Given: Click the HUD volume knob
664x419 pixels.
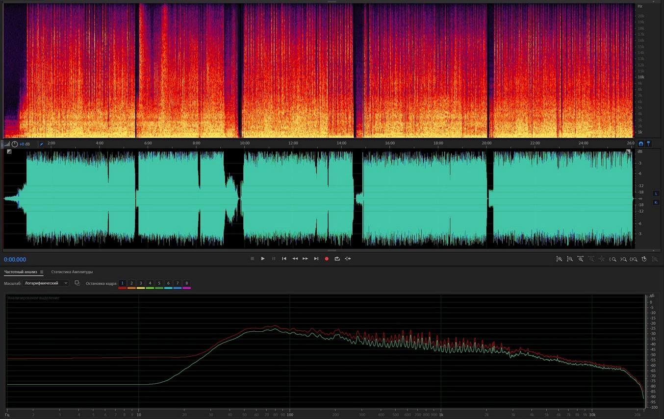Looking at the screenshot, I should (x=15, y=144).
